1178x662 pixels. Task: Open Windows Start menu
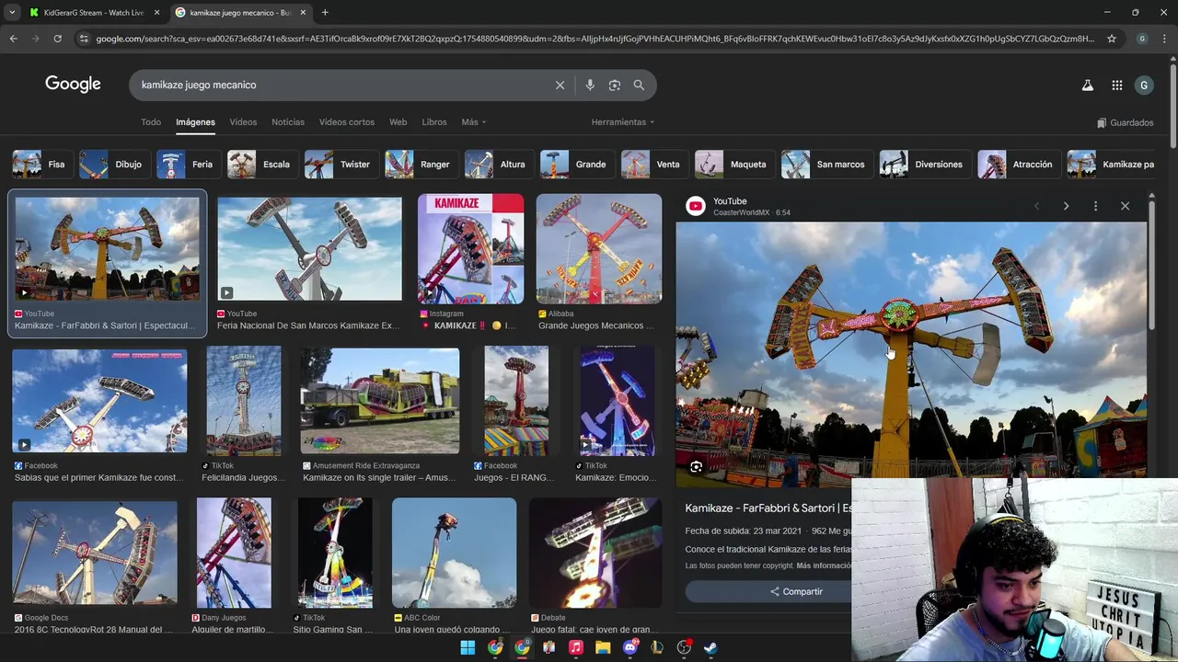point(468,647)
